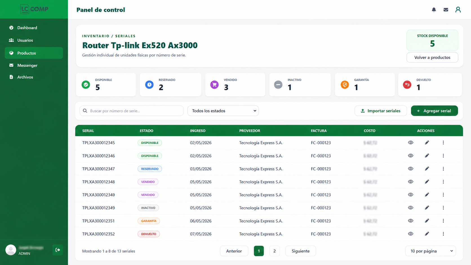Viewport: 471px width, 265px height.
Task: View details of serial TPLXA300012348
Action: [x=411, y=182]
